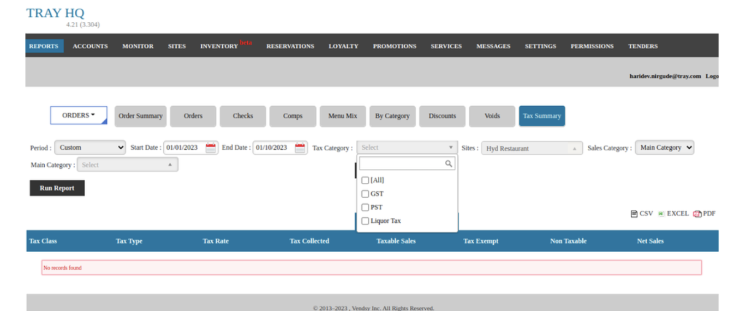Open the End Date calendar picker icon

tap(300, 148)
